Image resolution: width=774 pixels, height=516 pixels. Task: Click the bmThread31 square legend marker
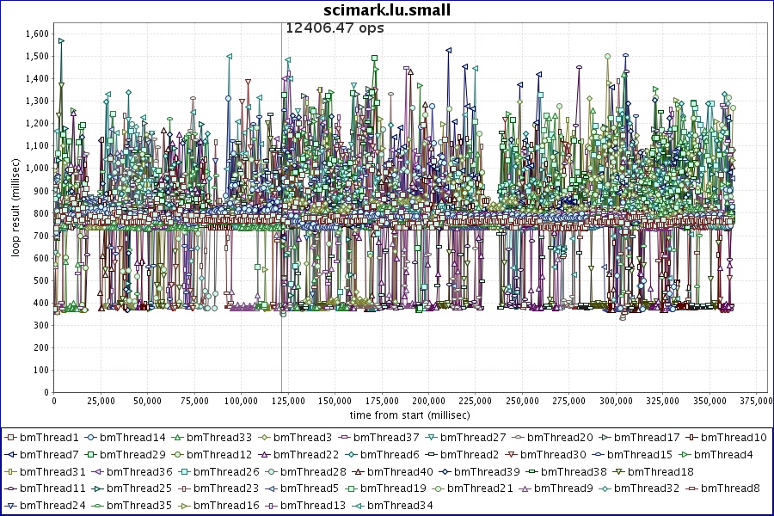(x=11, y=471)
